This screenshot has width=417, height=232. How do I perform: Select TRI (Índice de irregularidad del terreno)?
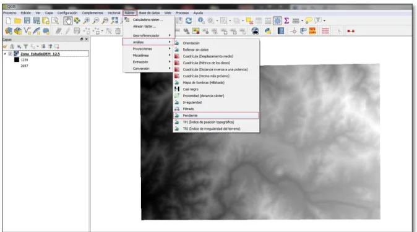tap(216, 129)
